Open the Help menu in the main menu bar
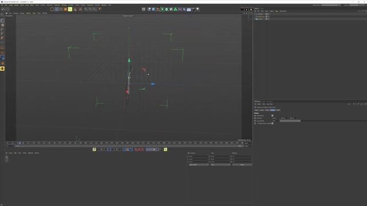367x206 pixels. coord(110,5)
